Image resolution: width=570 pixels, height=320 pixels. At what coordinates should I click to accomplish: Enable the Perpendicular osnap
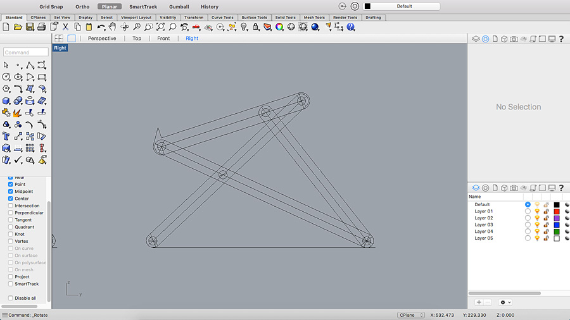(x=11, y=212)
